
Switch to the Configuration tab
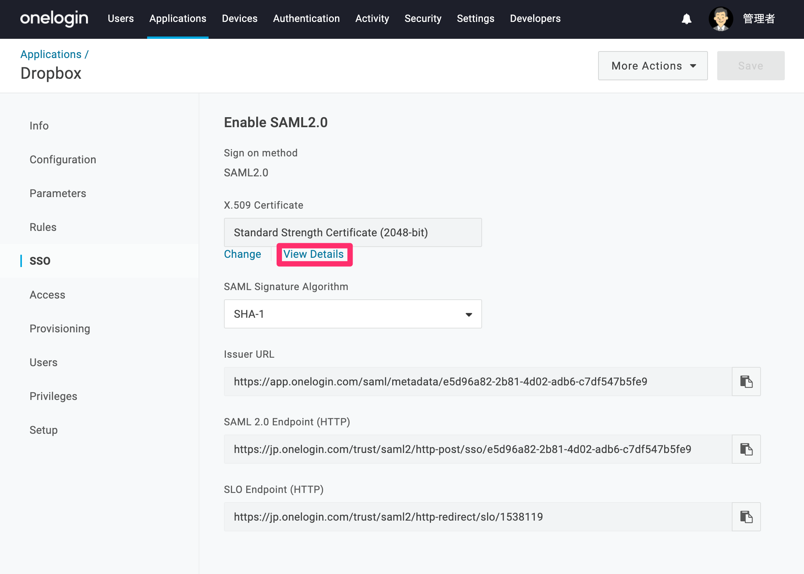[x=63, y=159]
